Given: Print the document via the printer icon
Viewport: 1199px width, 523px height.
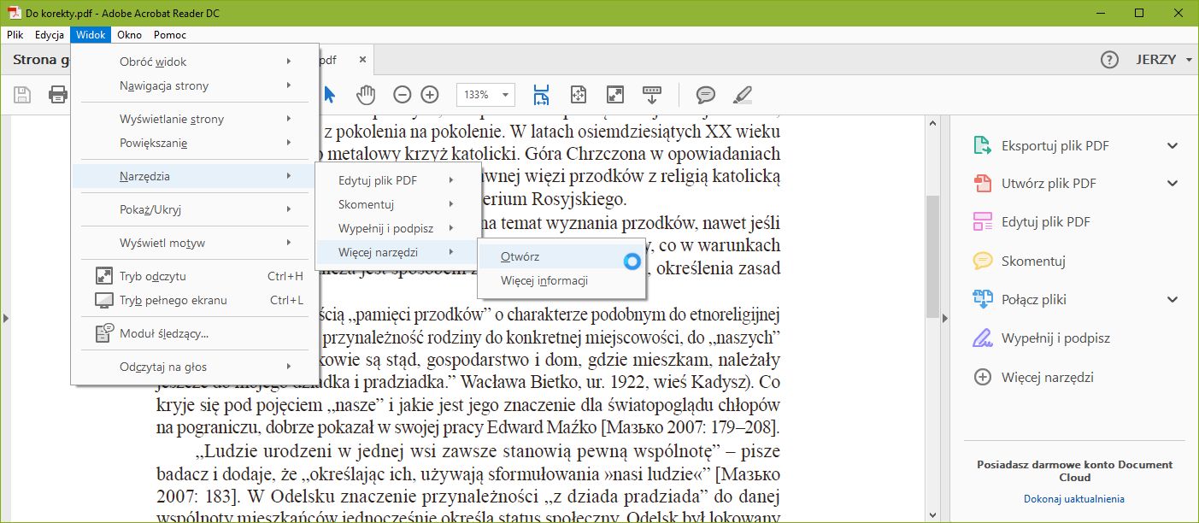Looking at the screenshot, I should [x=57, y=94].
